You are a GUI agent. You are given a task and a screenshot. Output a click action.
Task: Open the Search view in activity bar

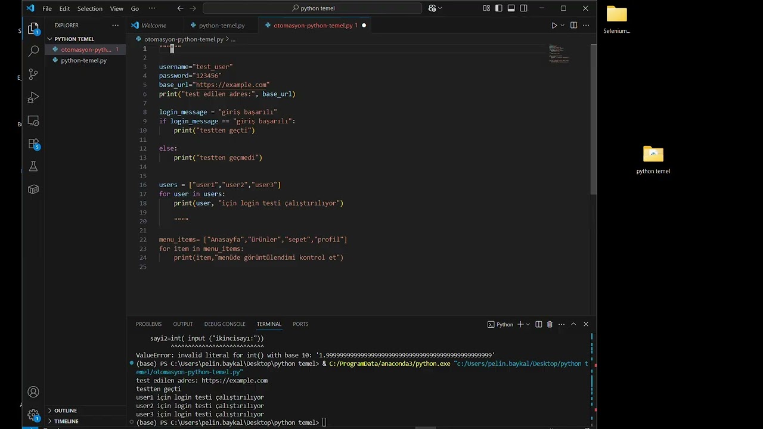click(x=33, y=52)
